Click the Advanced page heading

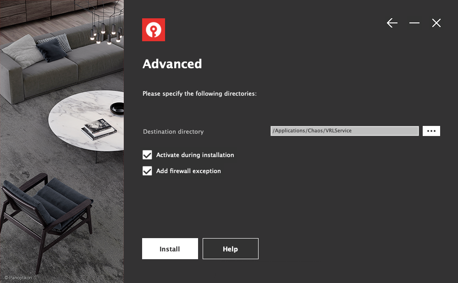[x=172, y=64]
